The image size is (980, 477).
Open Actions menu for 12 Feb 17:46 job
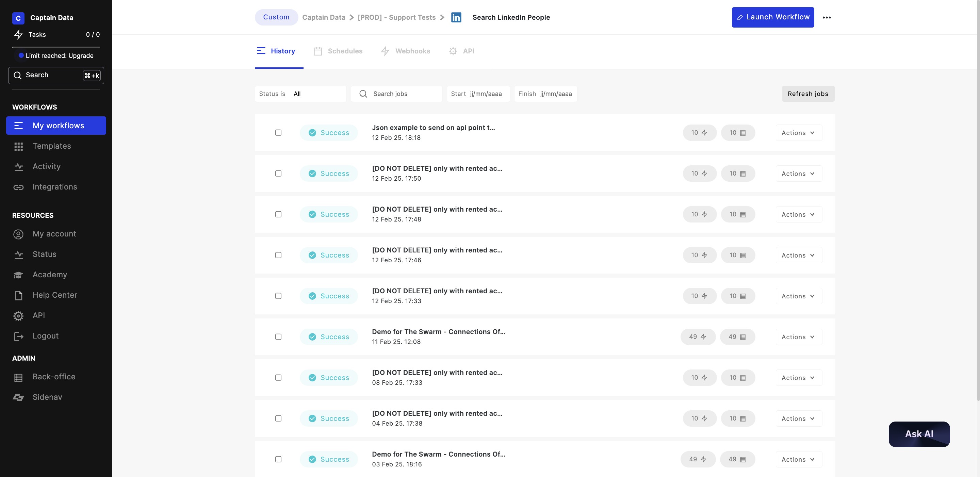pos(799,255)
